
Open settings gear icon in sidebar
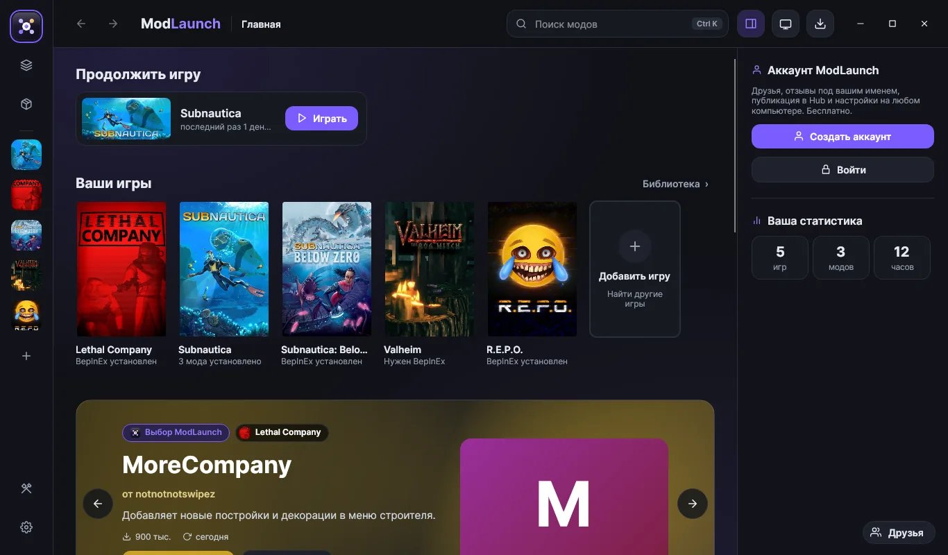[x=26, y=527]
